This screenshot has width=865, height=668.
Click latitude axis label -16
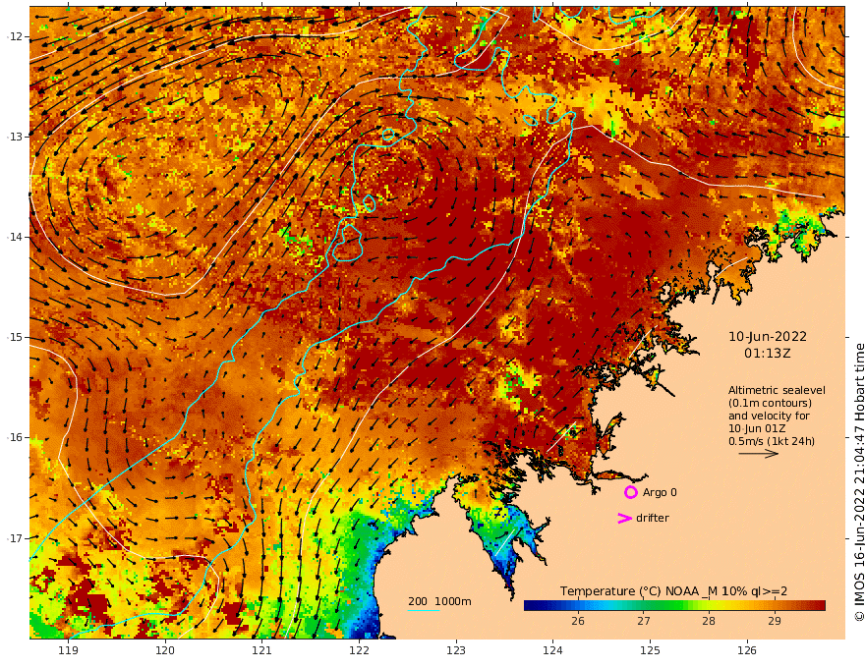tap(16, 437)
